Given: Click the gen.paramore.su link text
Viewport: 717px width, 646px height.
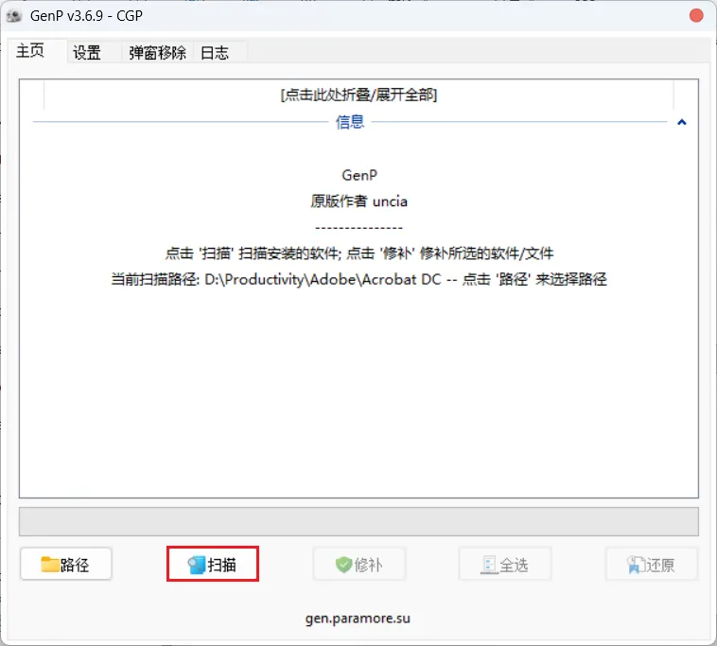Looking at the screenshot, I should [358, 619].
